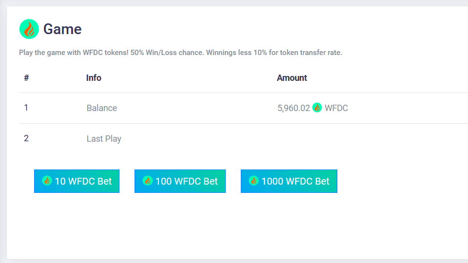The image size is (468, 263).
Task: Click the flame icon inside 100 WFDC Bet
Action: 147,181
